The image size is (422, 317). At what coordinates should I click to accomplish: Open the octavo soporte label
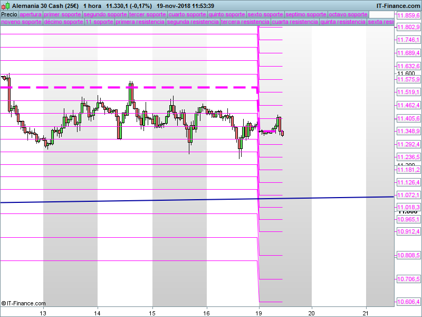348,14
